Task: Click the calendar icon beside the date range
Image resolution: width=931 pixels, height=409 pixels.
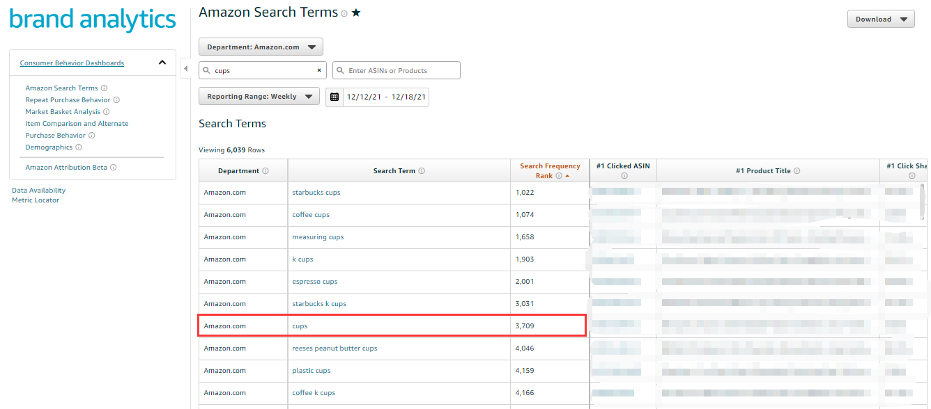Action: click(334, 97)
